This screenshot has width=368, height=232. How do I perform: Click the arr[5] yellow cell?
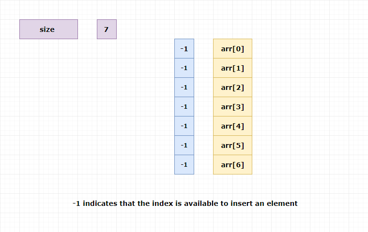coord(232,145)
